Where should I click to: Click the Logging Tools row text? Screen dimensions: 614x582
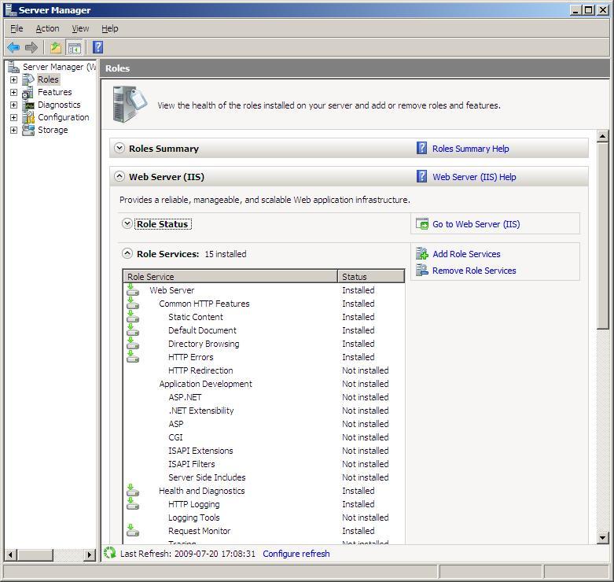point(194,518)
